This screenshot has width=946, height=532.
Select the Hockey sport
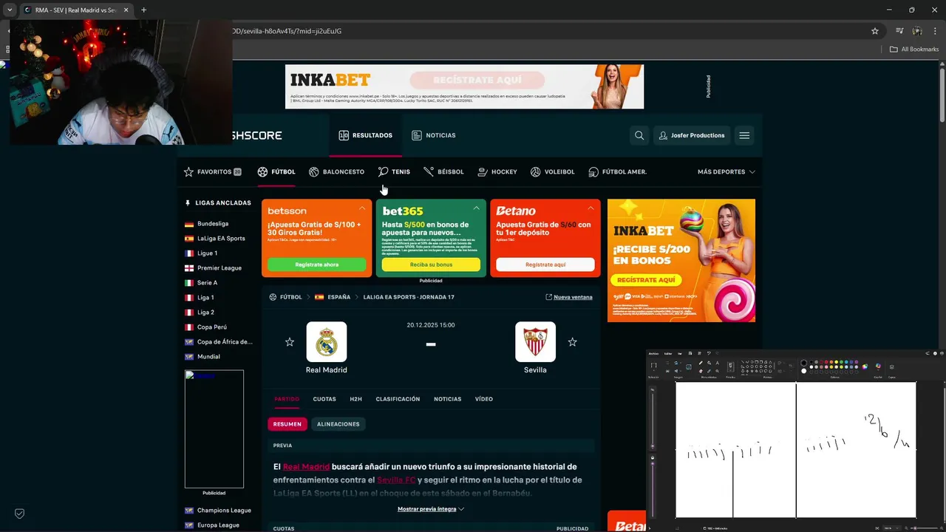click(497, 171)
